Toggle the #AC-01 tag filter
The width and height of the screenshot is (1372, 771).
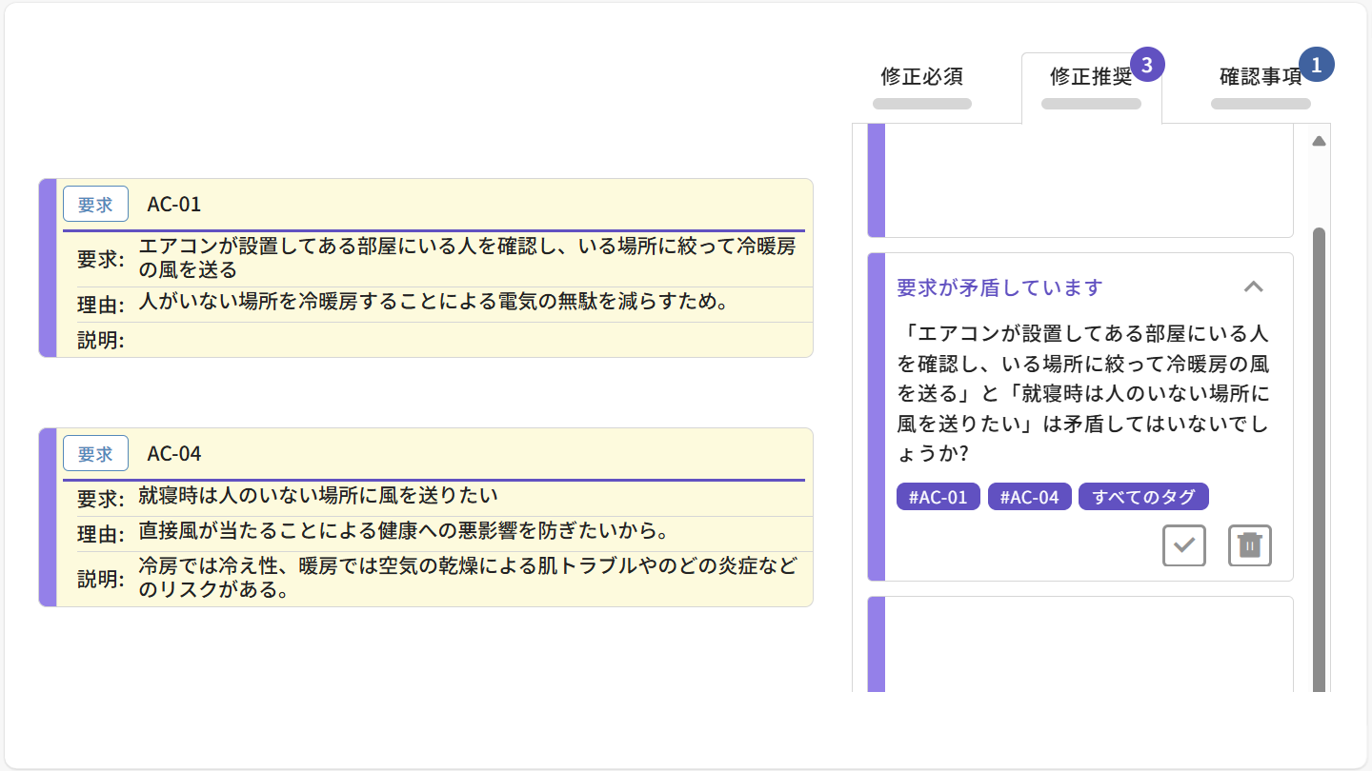click(x=938, y=496)
